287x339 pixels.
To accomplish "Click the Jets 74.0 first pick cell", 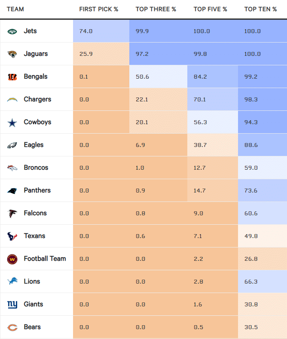I will click(101, 31).
